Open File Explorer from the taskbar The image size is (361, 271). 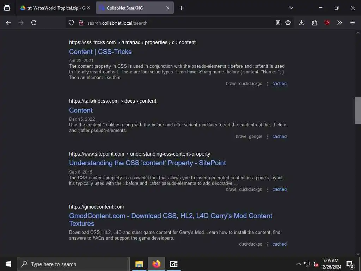click(139, 264)
